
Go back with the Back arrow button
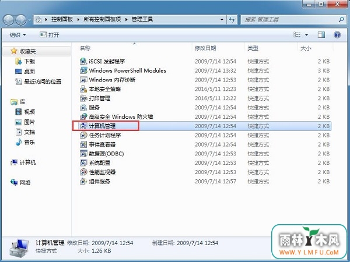click(x=9, y=20)
